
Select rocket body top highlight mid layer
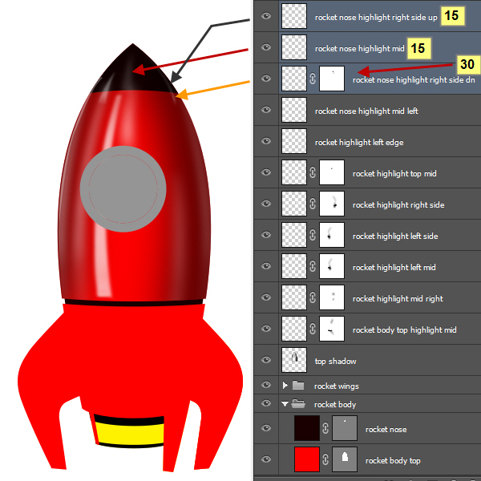tap(404, 329)
